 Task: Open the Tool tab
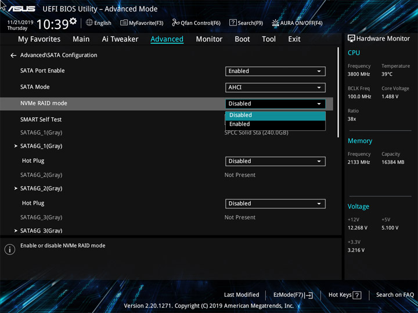[269, 39]
